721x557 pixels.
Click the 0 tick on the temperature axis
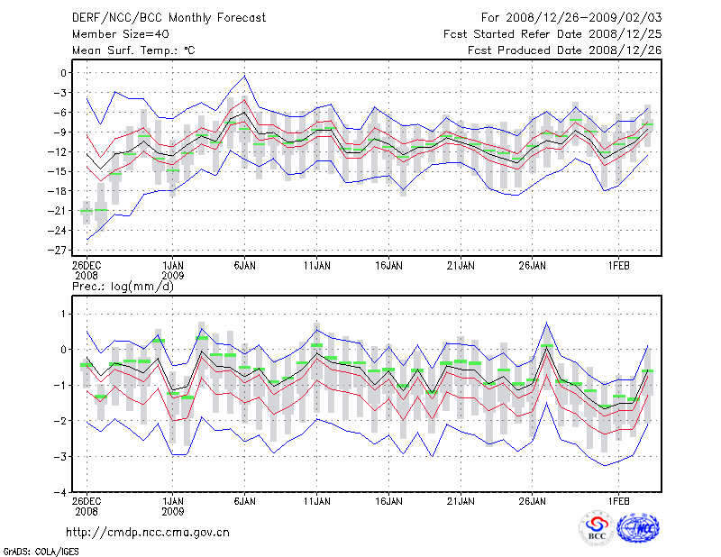65,73
